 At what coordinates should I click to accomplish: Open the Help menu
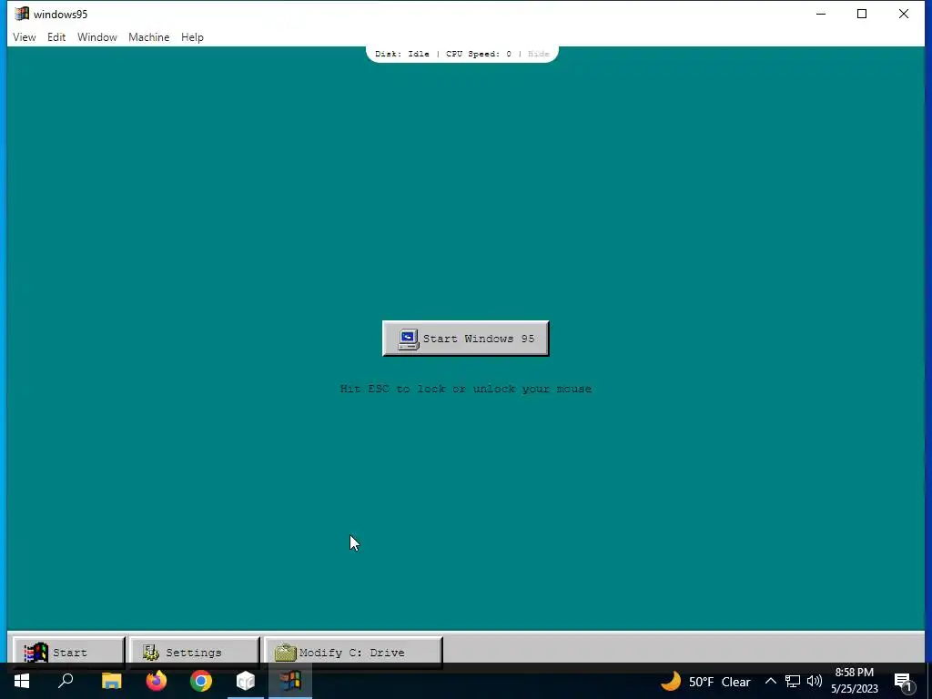coord(192,36)
